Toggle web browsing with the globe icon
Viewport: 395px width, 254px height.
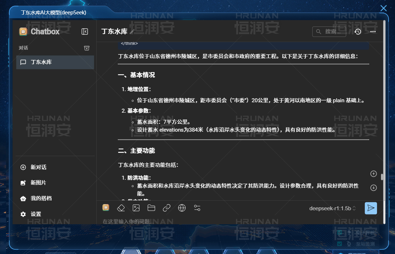(x=182, y=208)
